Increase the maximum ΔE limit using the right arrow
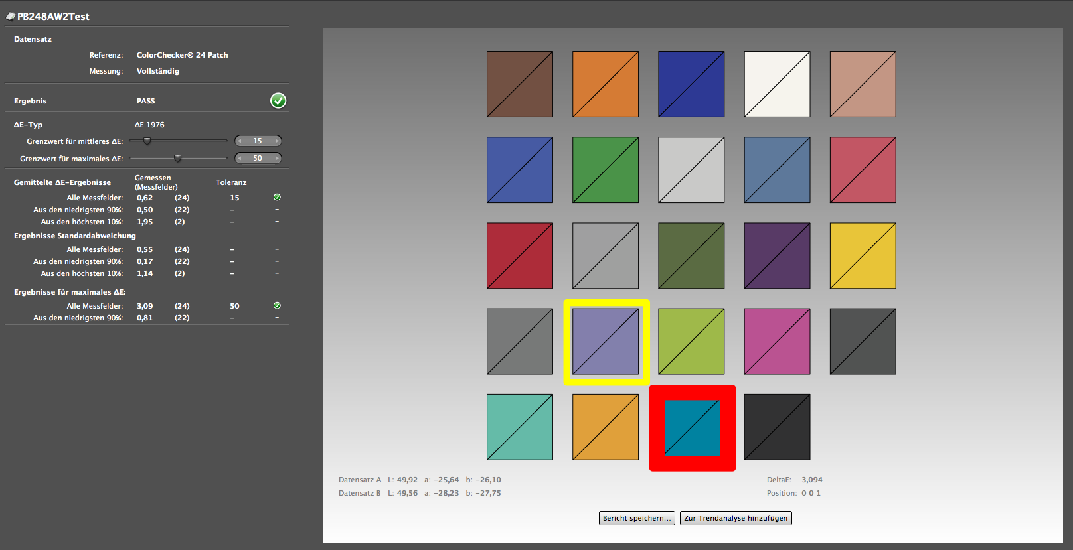This screenshot has height=550, width=1073. pyautogui.click(x=277, y=158)
